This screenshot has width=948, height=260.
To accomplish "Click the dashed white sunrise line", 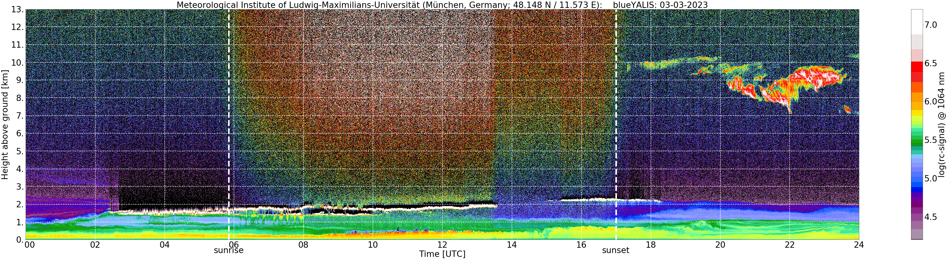I will click(x=228, y=125).
